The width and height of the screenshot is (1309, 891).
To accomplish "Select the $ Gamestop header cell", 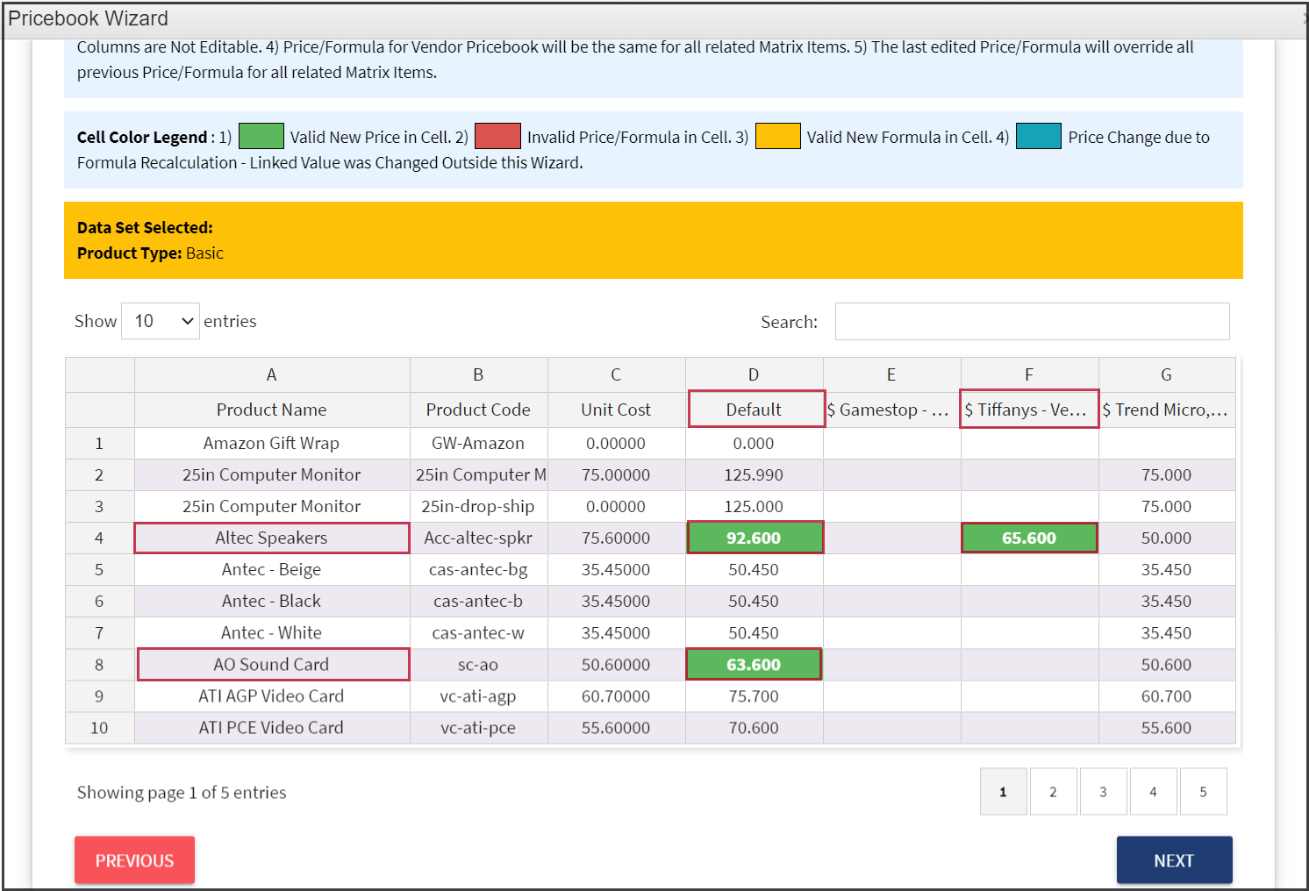I will [891, 410].
